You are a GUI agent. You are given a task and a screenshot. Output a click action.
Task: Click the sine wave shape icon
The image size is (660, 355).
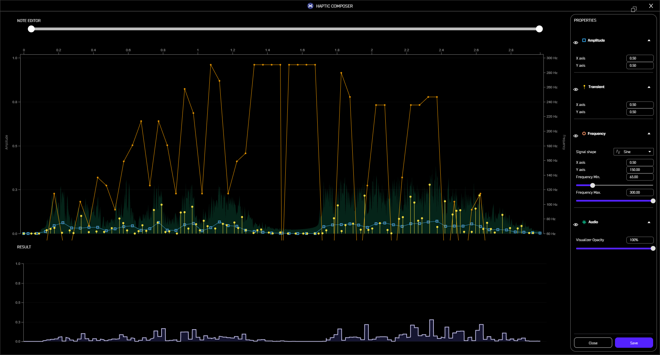(618, 152)
